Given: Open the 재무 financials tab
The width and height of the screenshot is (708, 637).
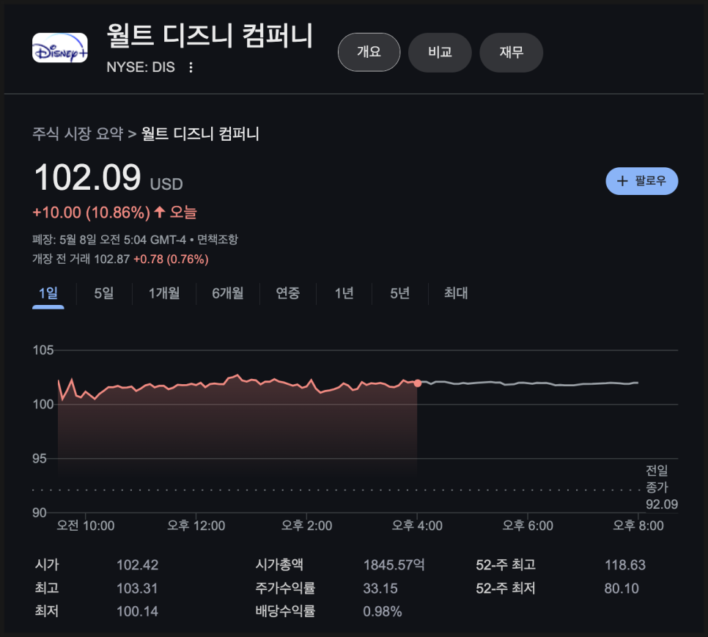Looking at the screenshot, I should [x=511, y=52].
